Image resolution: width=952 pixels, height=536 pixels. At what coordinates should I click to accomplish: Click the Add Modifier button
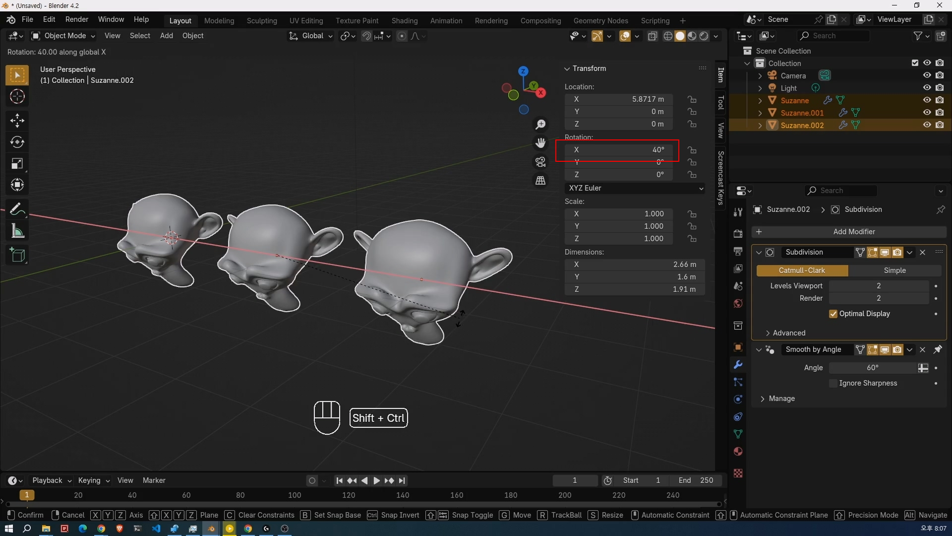tap(849, 232)
